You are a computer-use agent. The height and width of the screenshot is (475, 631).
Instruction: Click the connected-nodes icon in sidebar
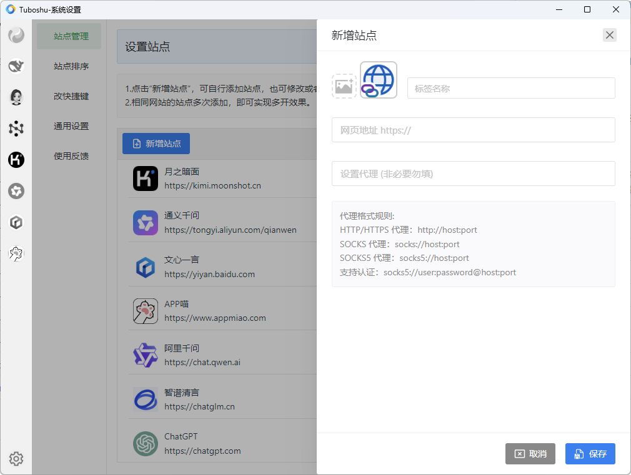(16, 129)
